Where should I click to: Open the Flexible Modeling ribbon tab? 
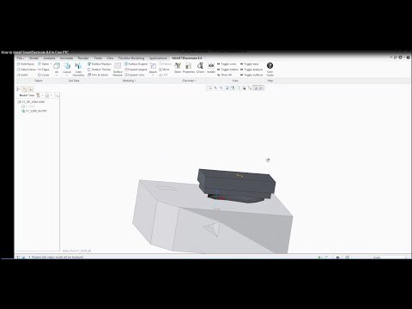tap(131, 58)
